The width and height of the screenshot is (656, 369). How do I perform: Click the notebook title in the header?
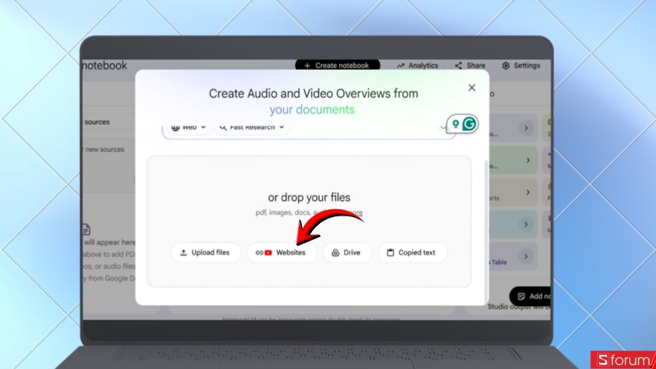pyautogui.click(x=104, y=65)
